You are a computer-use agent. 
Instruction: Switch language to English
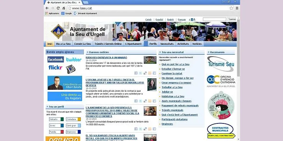point(170,19)
